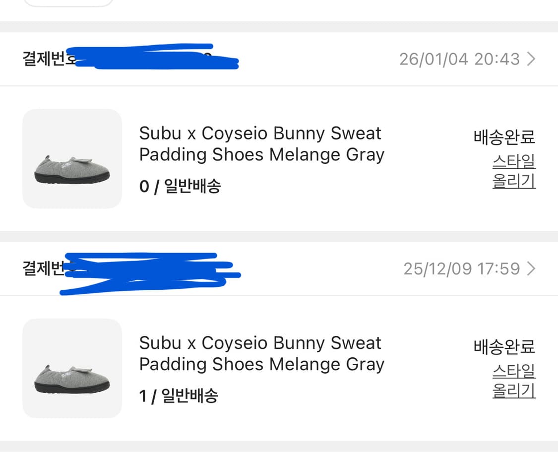The height and width of the screenshot is (460, 558).
Task: Click the partially visible filter pill at top
Action: tap(68, 3)
